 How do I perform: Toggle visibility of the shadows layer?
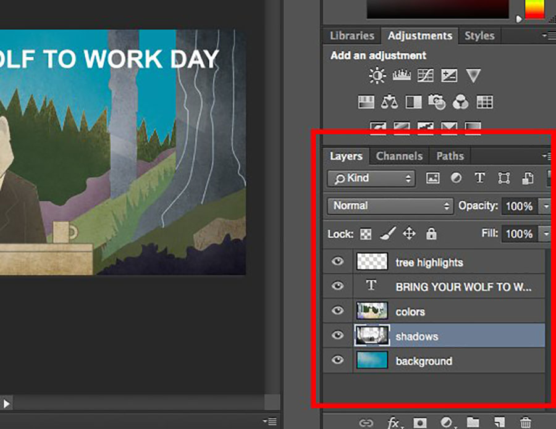pyautogui.click(x=337, y=336)
